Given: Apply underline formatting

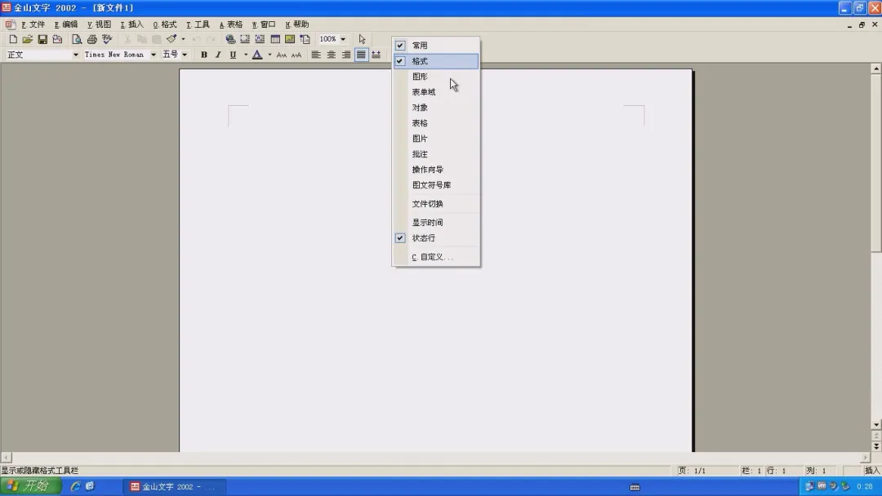Looking at the screenshot, I should 233,55.
